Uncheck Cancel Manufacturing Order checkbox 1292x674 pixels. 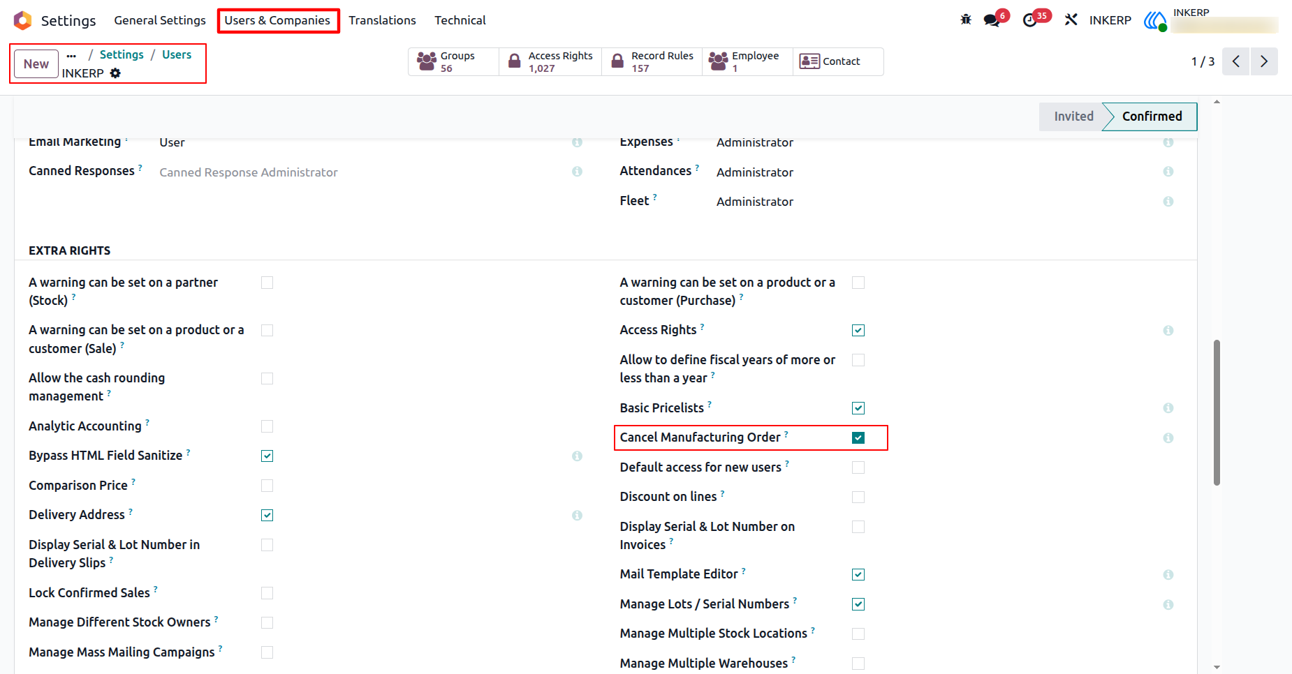click(x=858, y=438)
